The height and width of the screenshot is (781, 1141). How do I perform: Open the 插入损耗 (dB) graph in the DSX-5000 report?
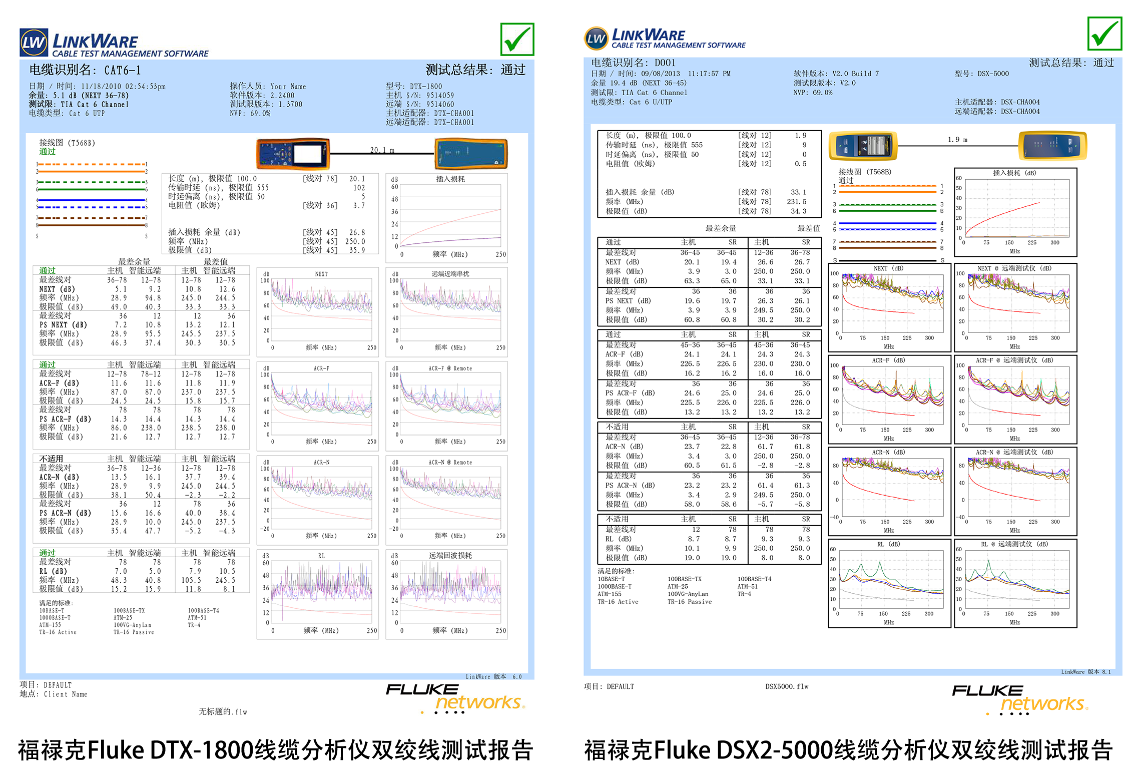point(1015,212)
